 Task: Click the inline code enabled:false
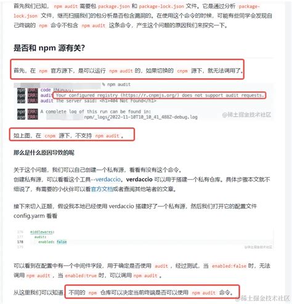229,266
